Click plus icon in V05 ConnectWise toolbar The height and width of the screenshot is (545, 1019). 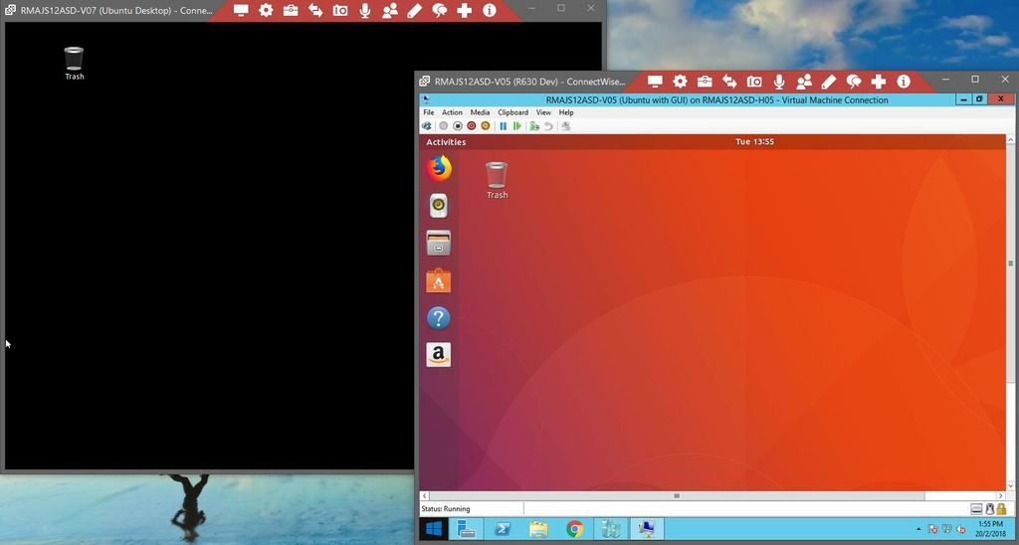click(x=878, y=82)
